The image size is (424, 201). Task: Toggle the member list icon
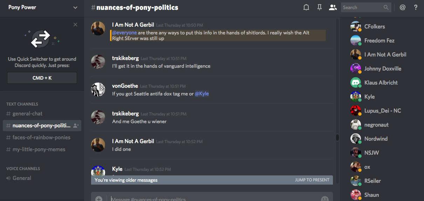333,7
